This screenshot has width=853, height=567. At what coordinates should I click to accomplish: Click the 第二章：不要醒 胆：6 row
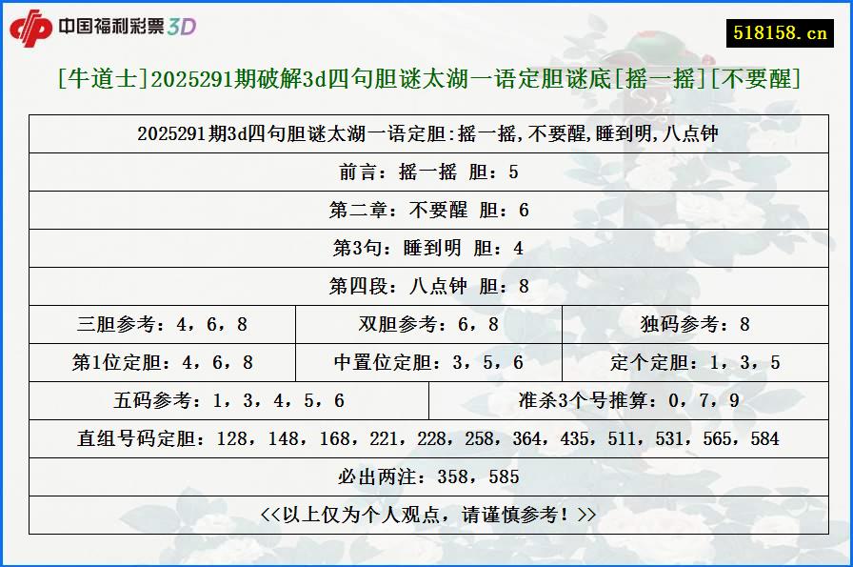[426, 211]
